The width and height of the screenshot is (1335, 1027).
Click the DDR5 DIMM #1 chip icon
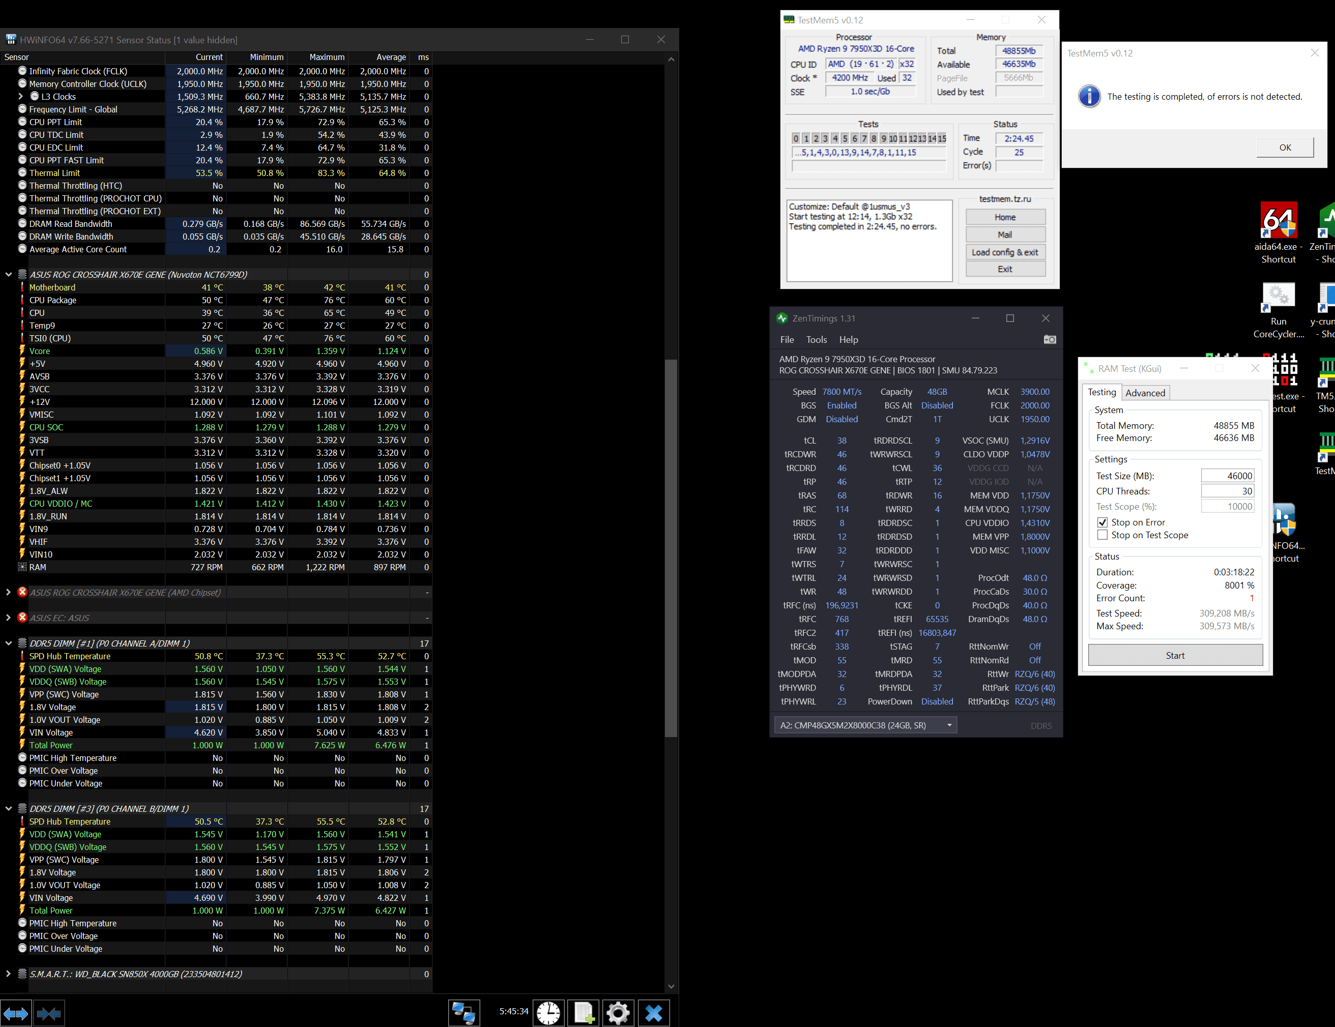click(22, 643)
